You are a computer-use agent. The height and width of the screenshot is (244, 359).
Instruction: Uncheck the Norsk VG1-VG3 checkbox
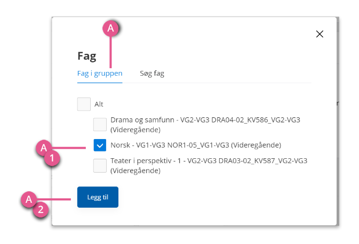(x=100, y=145)
